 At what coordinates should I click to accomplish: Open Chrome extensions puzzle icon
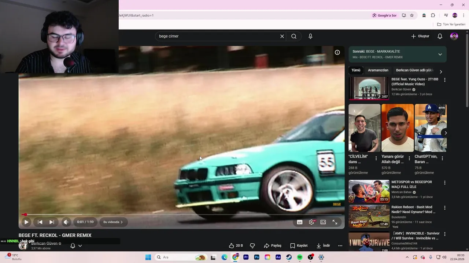point(433,15)
